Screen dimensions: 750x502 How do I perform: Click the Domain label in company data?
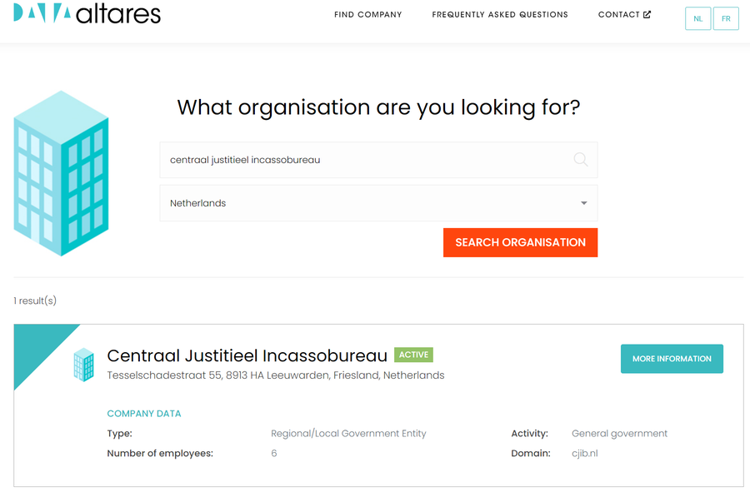click(531, 453)
